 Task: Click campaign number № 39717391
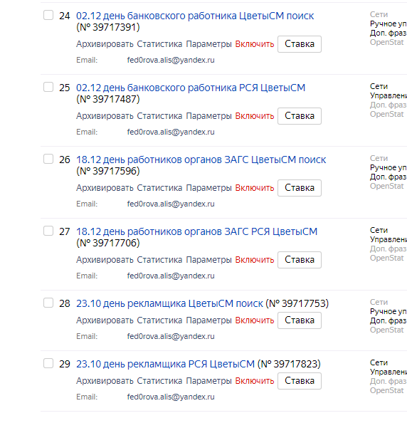tap(108, 27)
